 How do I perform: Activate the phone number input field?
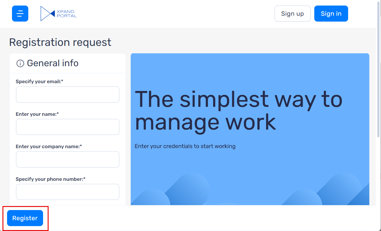[68, 192]
